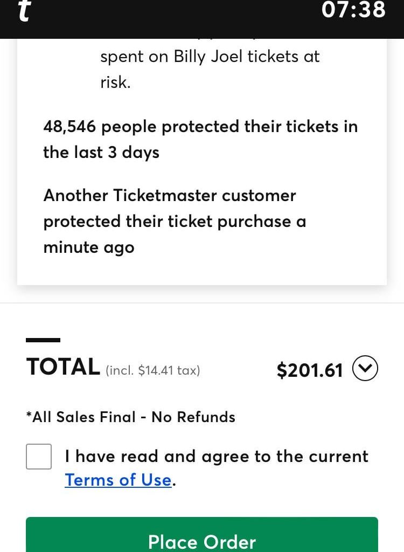Click the TOTAL heading label

pos(63,367)
